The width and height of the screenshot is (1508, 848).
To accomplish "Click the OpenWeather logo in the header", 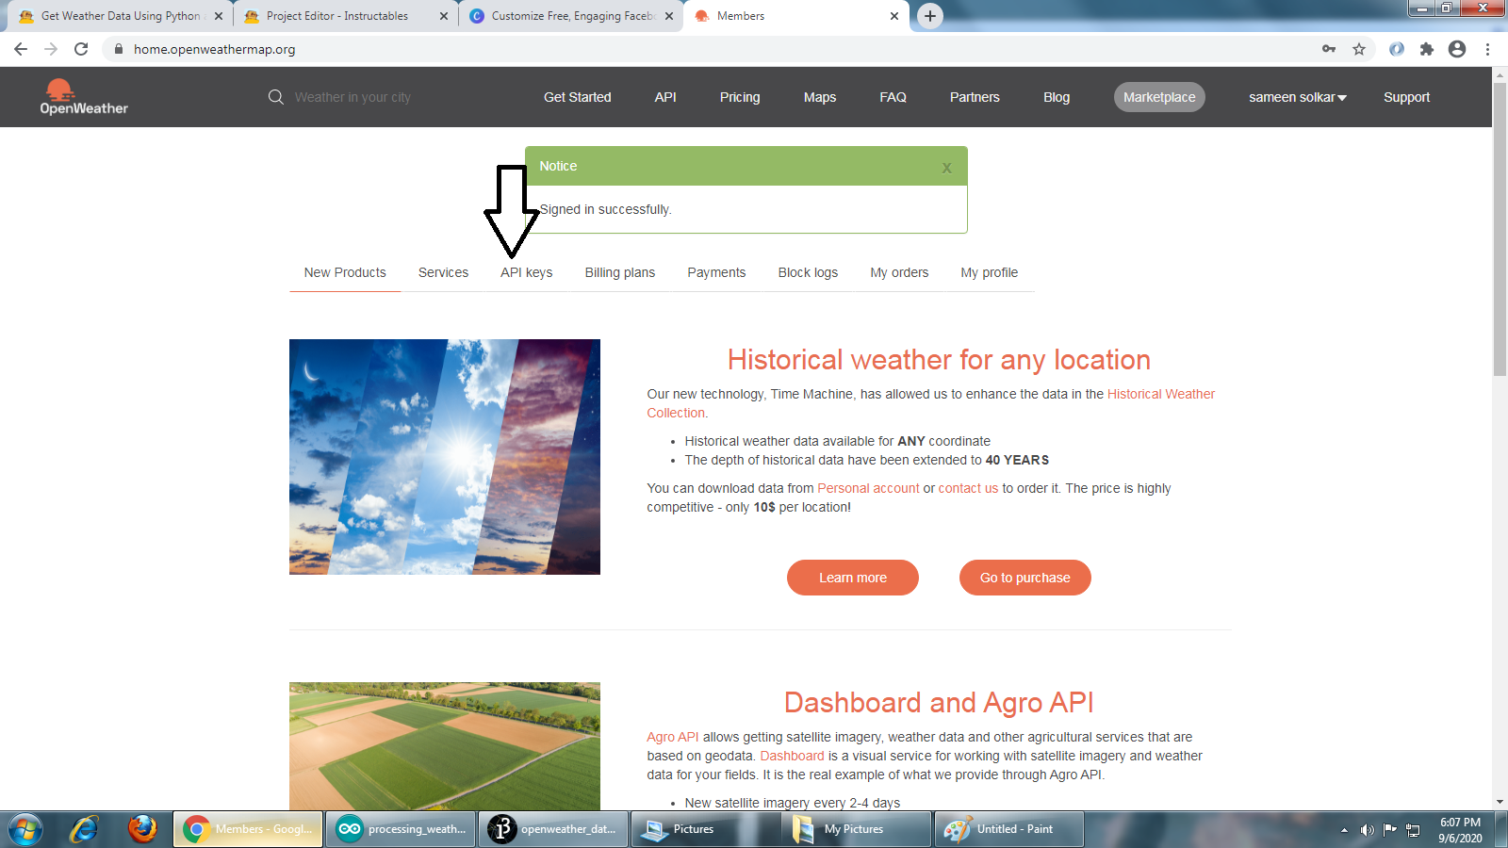I will 84,97.
